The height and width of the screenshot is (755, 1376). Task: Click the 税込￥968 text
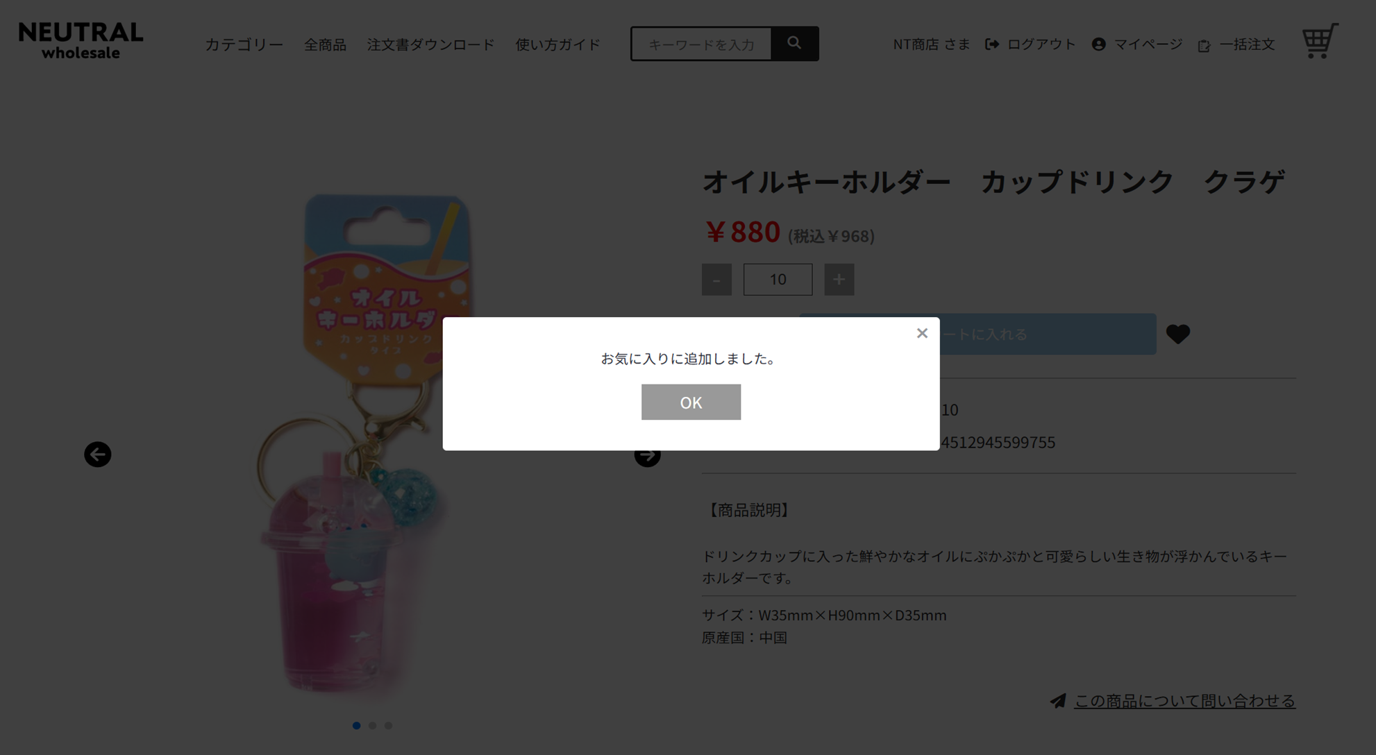pos(831,236)
